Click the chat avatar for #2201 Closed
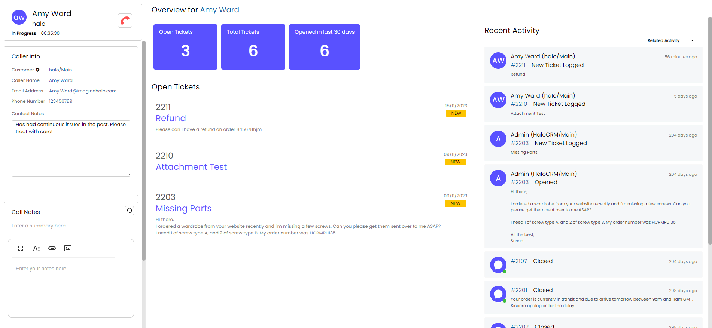The height and width of the screenshot is (328, 712). [x=498, y=294]
